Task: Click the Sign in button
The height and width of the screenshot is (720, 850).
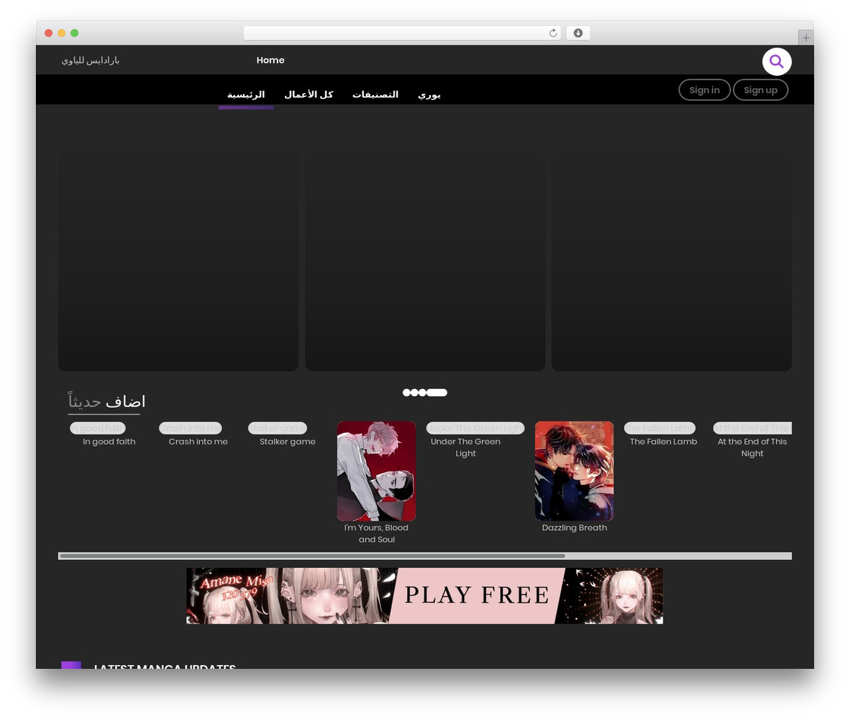Action: [705, 90]
